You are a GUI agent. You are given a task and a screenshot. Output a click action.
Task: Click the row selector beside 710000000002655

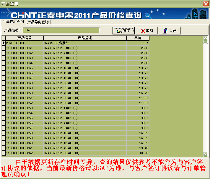[x=4, y=118]
